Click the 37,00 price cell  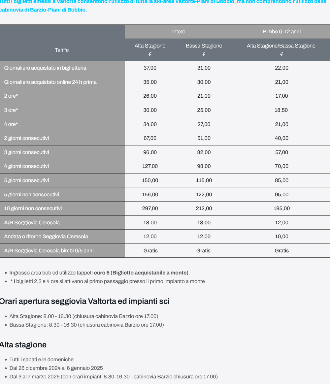[150, 68]
